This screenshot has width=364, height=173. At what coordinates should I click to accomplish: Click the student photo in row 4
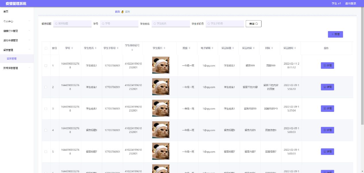click(161, 130)
